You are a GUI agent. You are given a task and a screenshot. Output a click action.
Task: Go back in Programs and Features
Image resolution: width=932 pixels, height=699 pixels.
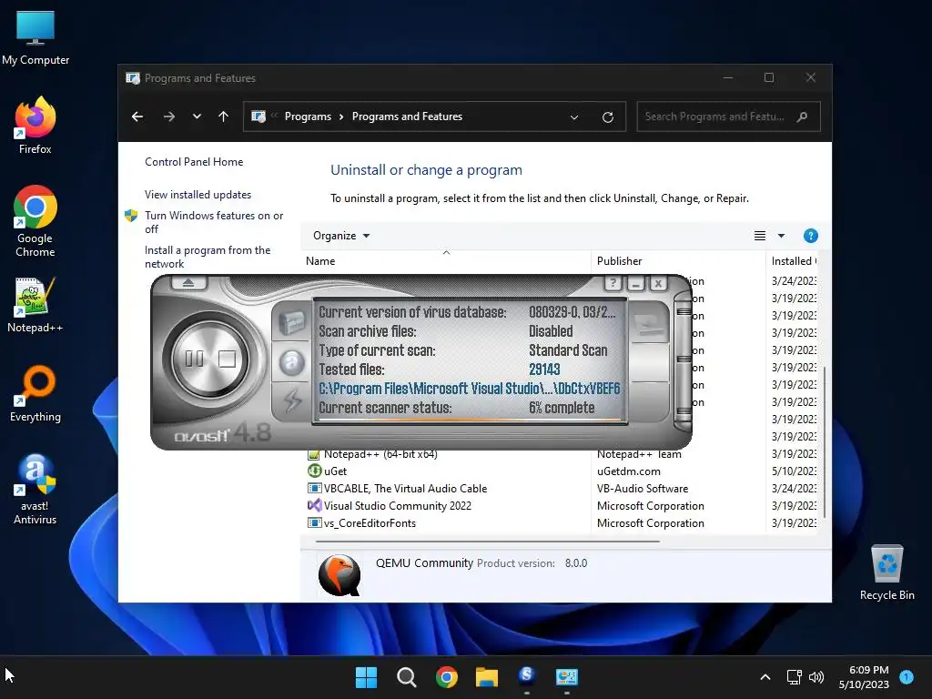click(x=137, y=116)
